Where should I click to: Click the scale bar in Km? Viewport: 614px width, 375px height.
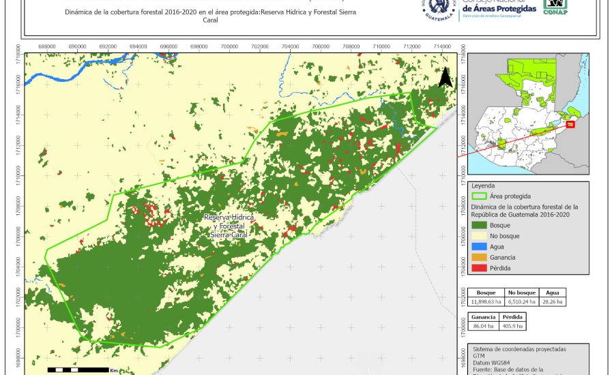click(78, 370)
